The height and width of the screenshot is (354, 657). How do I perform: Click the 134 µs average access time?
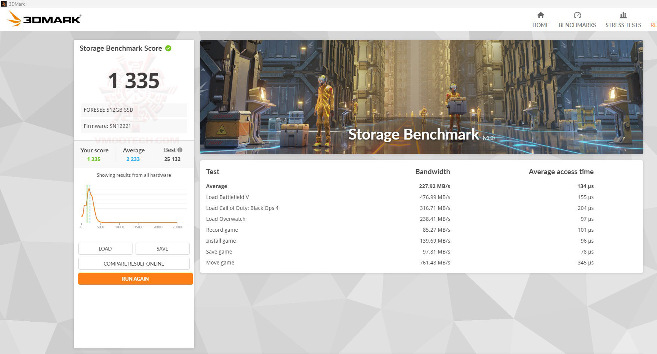585,186
